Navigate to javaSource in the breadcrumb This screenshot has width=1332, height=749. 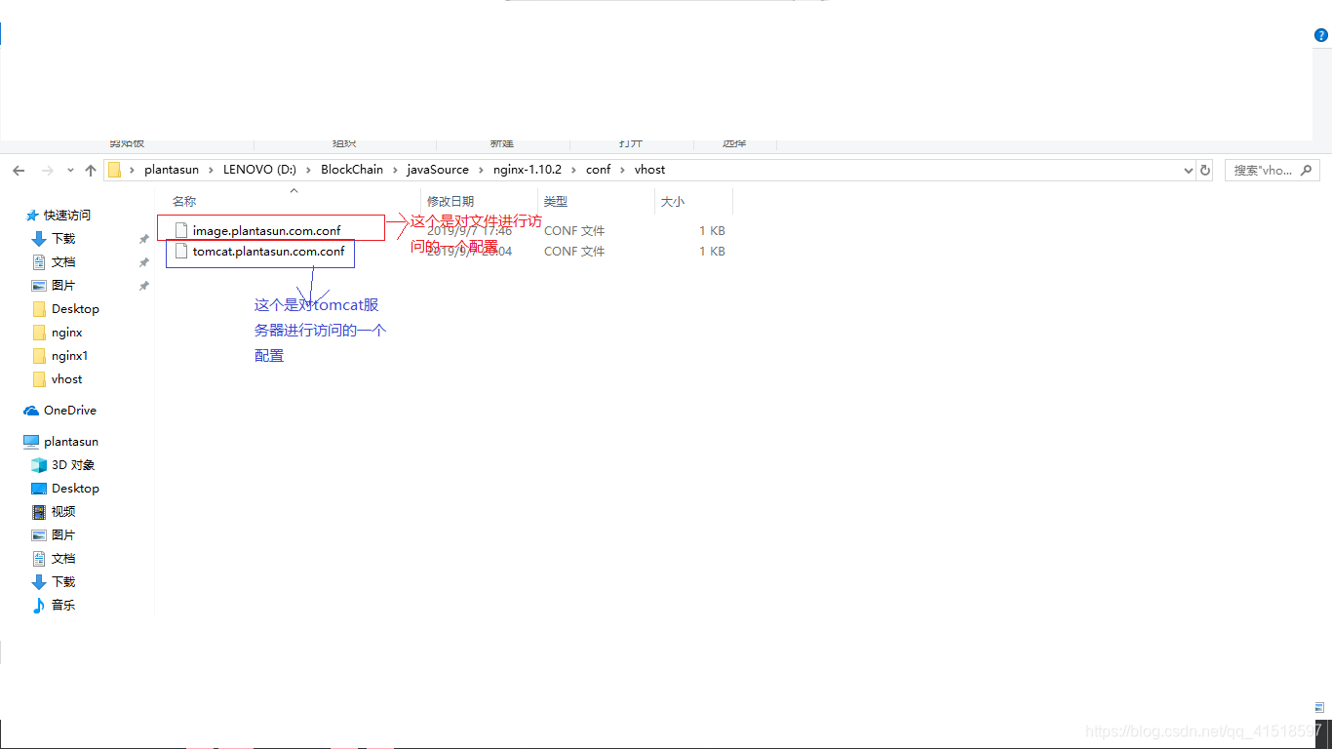(438, 170)
